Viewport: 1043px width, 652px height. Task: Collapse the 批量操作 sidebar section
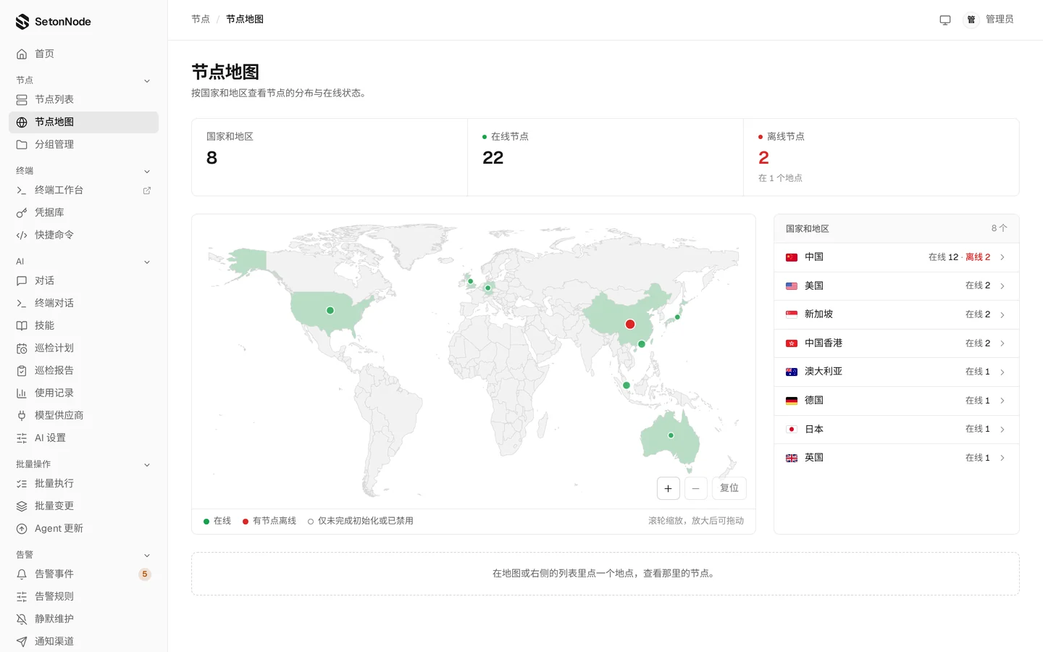click(147, 465)
